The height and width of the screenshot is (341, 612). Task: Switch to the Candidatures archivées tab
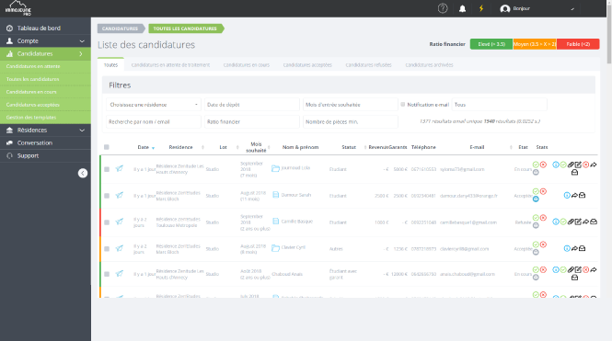click(x=429, y=65)
